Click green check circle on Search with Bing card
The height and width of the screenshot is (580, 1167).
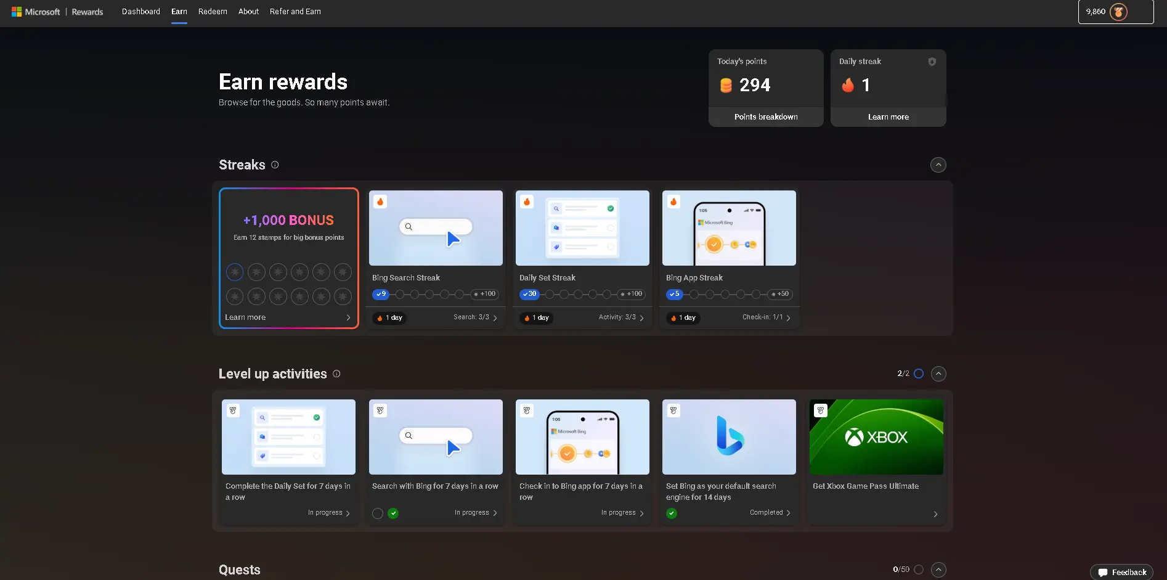click(393, 513)
